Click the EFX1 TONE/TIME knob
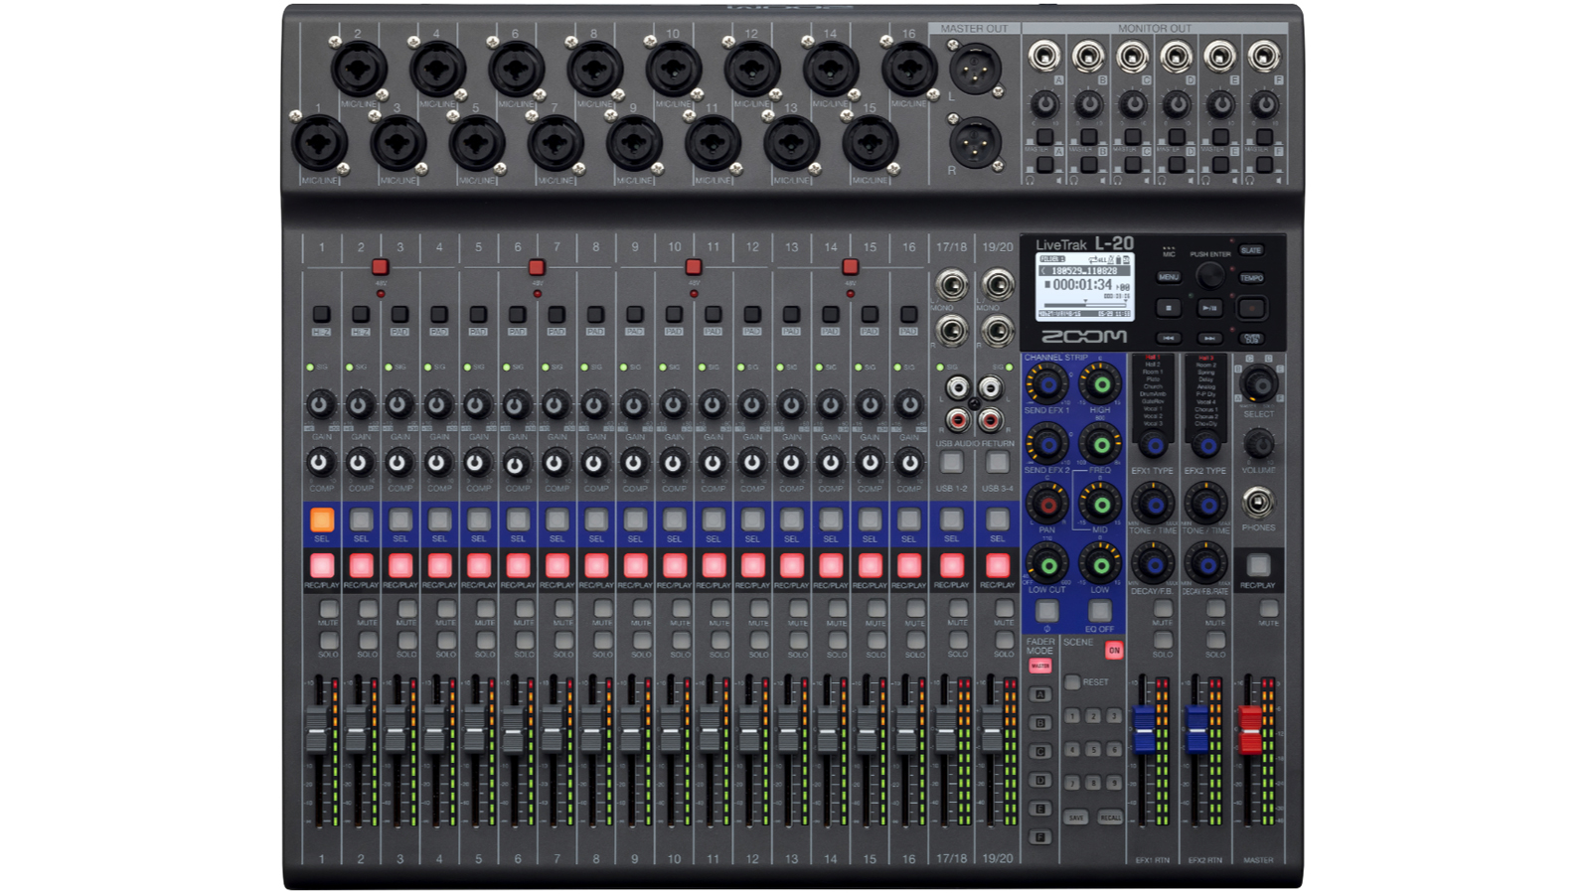 click(1153, 505)
